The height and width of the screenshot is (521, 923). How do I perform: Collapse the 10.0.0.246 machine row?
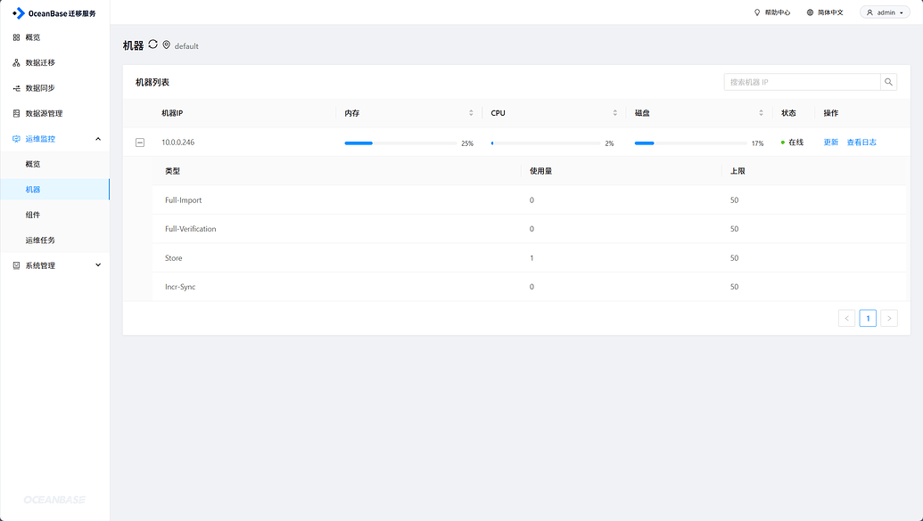tap(140, 142)
